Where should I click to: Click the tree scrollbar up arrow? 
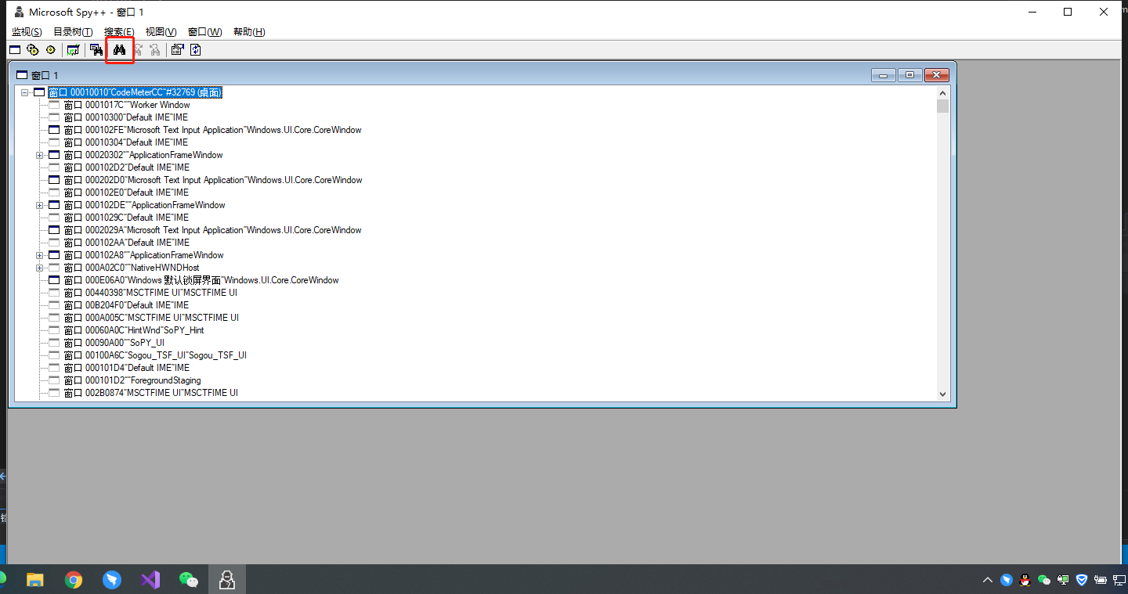click(x=942, y=92)
